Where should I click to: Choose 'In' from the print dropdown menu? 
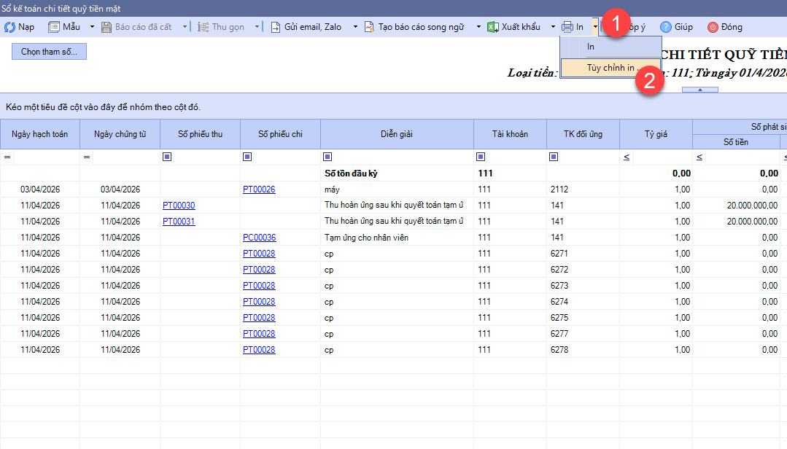(x=591, y=47)
